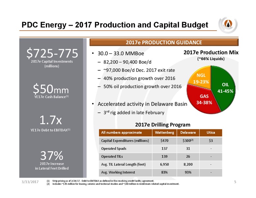
Task: Select '3rd rig added in late February' line
Action: [x=134, y=113]
